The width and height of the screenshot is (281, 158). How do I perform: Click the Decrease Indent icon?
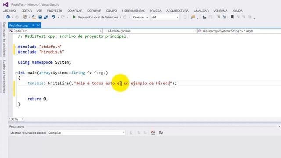(218, 17)
